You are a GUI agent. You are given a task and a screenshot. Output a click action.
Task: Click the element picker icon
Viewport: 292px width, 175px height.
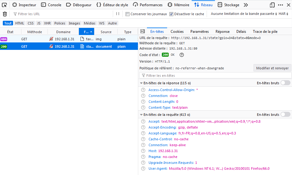click(4, 5)
